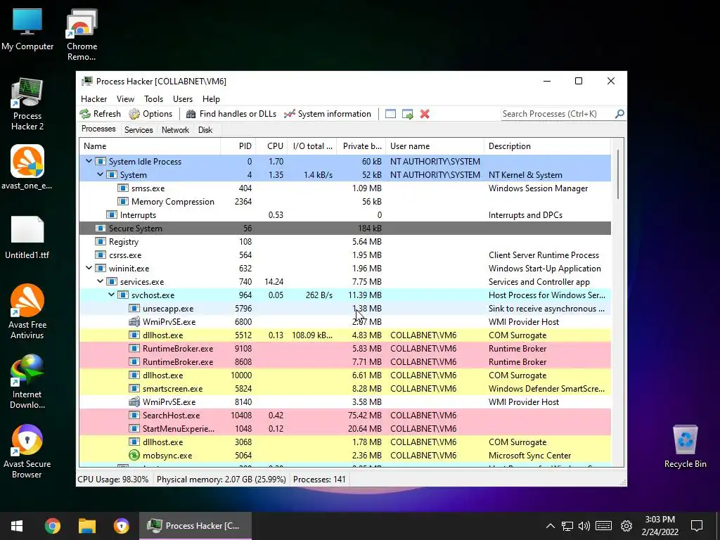This screenshot has height=540, width=720.
Task: Select the Secure System process
Action: (345, 229)
